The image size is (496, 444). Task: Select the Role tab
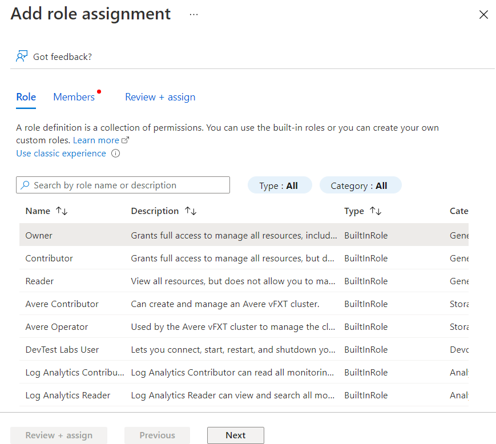click(26, 97)
